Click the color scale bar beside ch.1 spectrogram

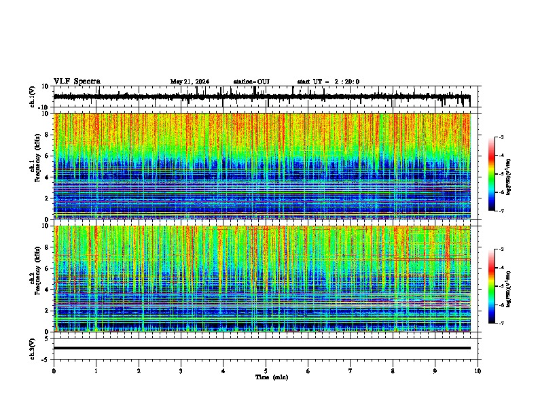click(x=492, y=174)
